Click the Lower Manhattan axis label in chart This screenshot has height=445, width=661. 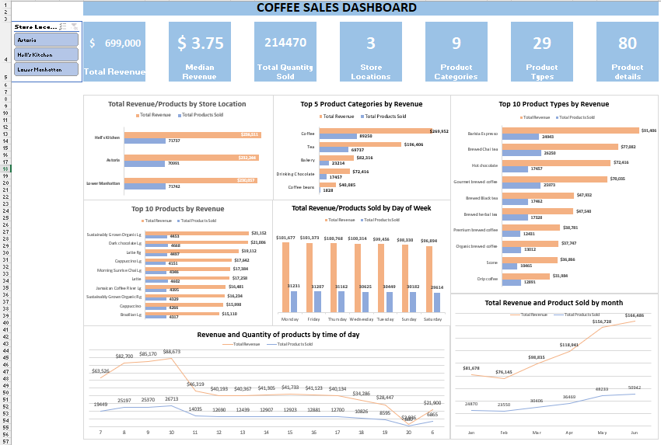point(103,183)
